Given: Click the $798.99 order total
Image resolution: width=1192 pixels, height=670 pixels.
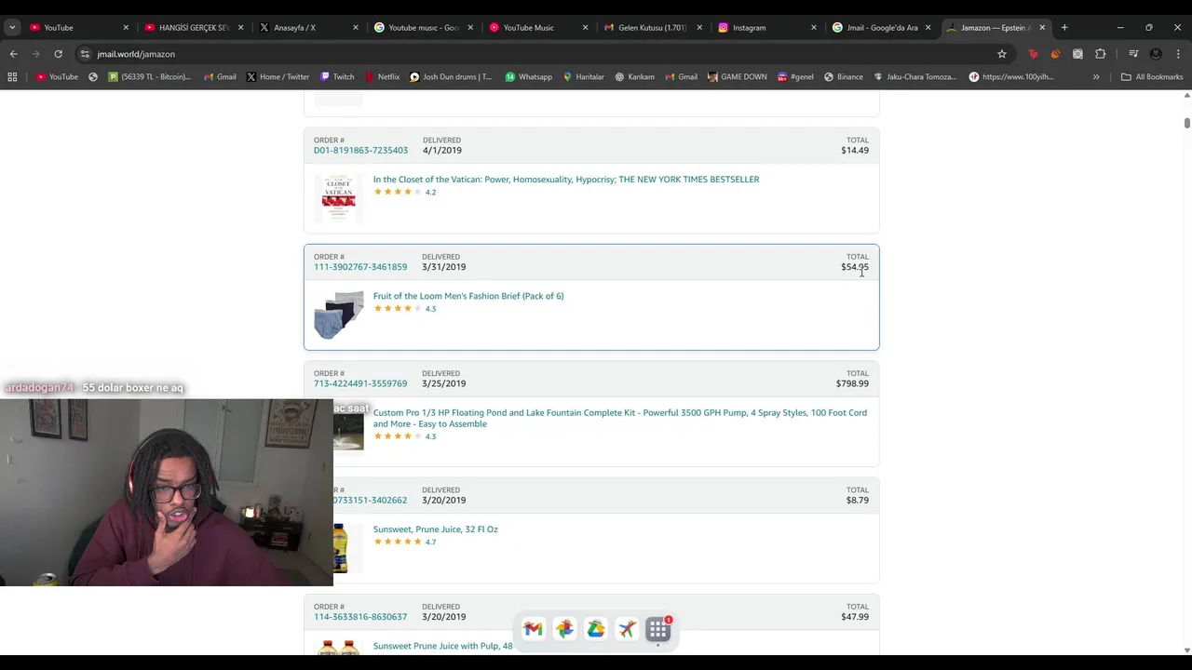Looking at the screenshot, I should tap(852, 383).
